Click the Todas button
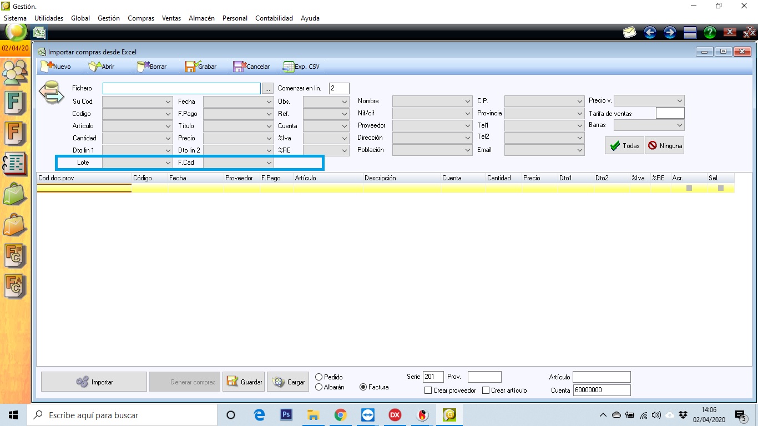Screen dimensions: 758x426 (x=624, y=146)
